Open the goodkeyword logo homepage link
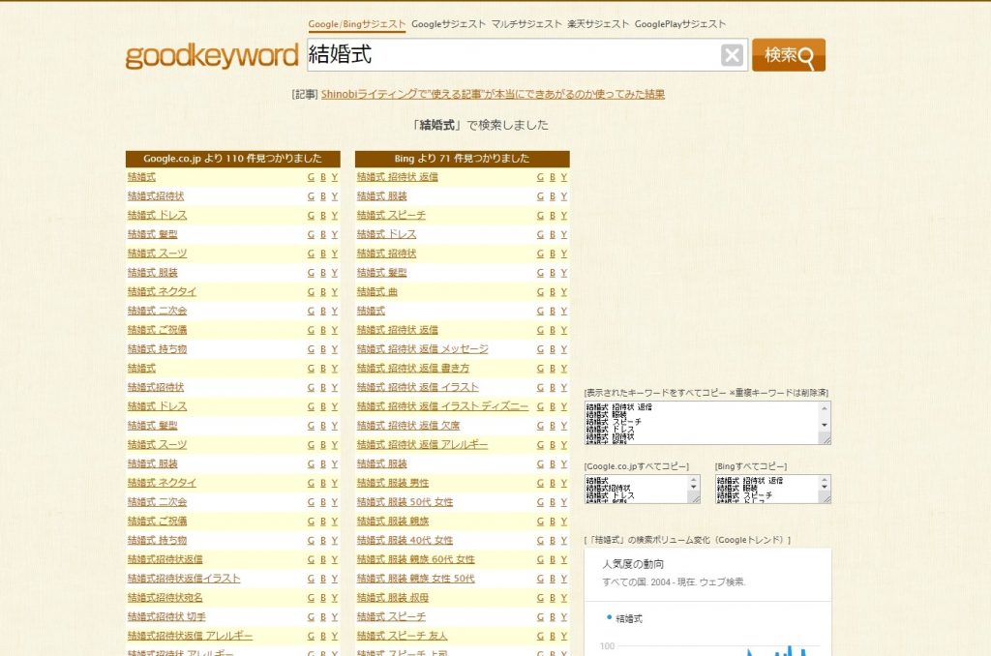 (x=212, y=55)
